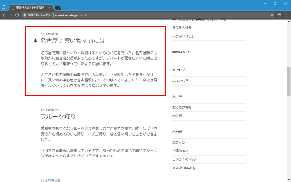Screen dimensions: 291x182
Task: Close the 東海地方のおでかけブログ tab
Action: pos(50,8)
